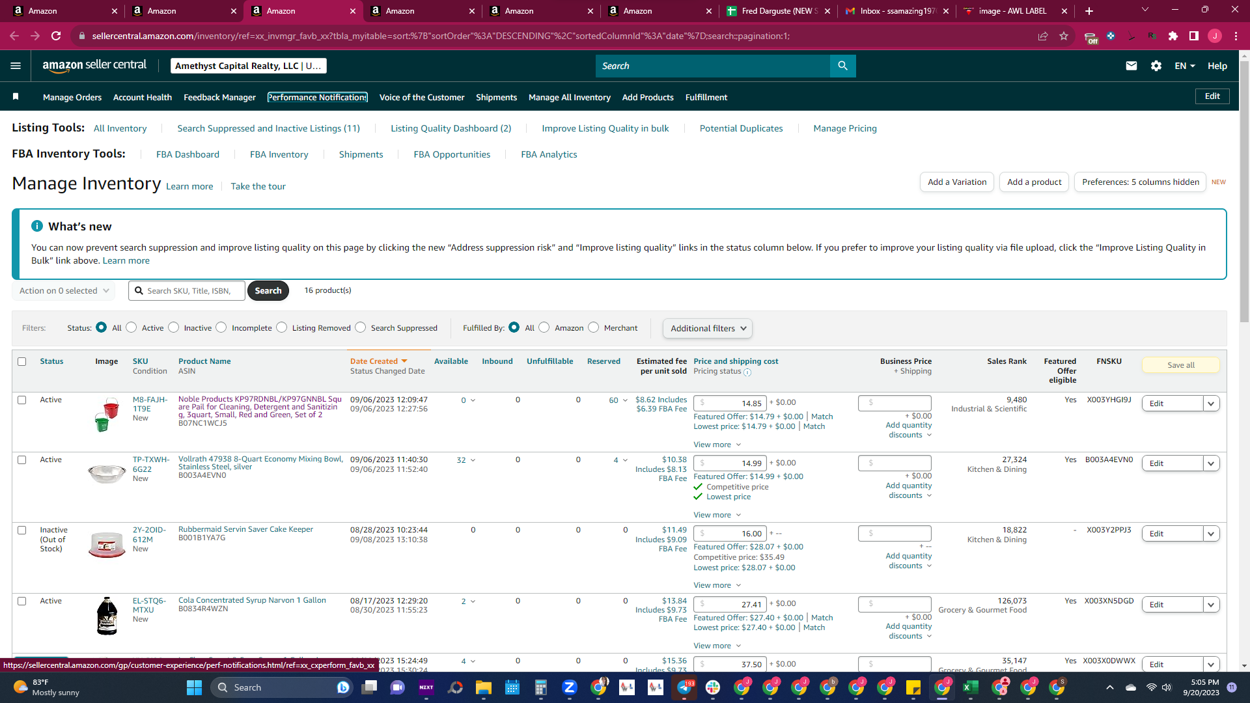Expand Reserved 60 quantity details chevron
Screen dimensions: 1250x703
point(625,400)
